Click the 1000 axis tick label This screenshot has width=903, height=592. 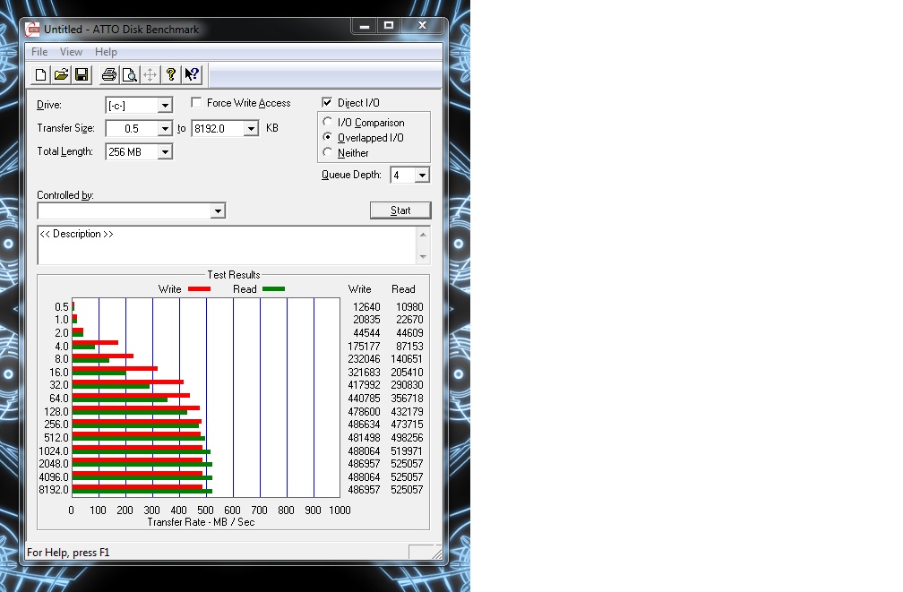pos(340,510)
